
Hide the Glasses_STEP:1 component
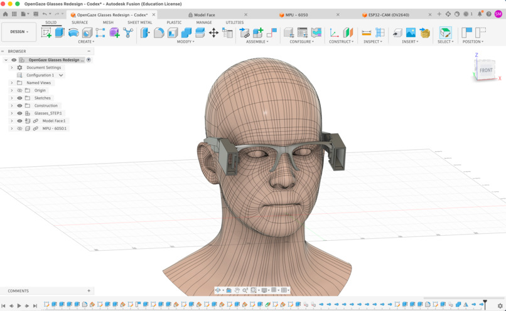[19, 113]
